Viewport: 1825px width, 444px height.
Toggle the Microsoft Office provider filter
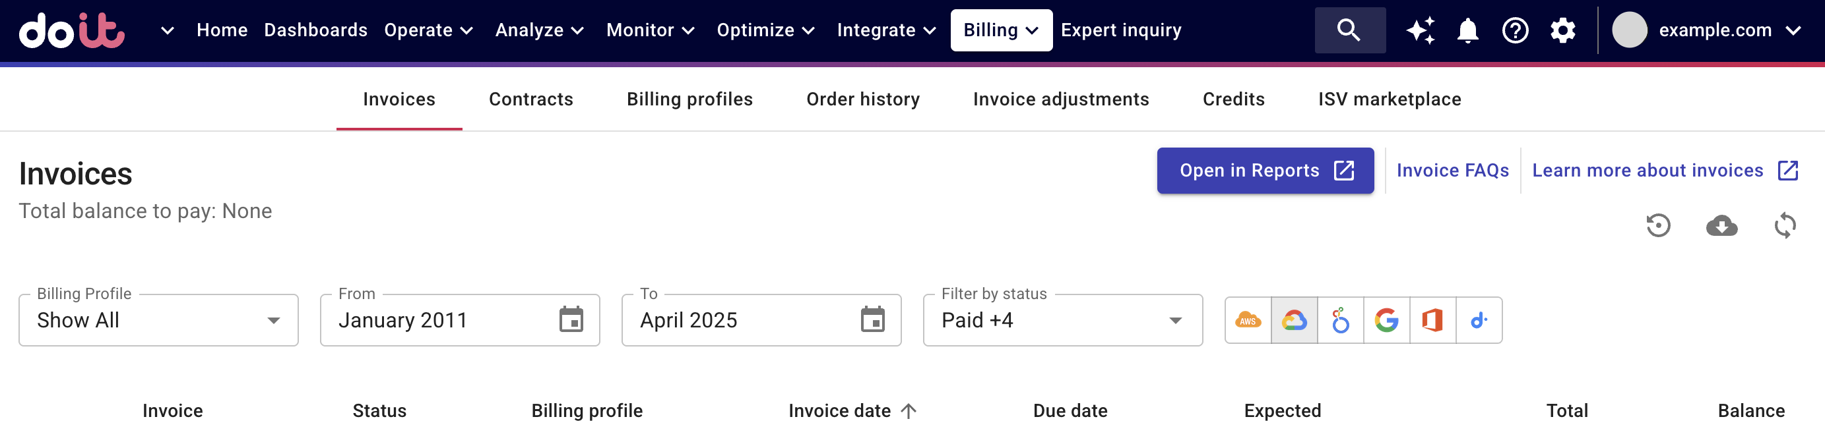[x=1433, y=319]
